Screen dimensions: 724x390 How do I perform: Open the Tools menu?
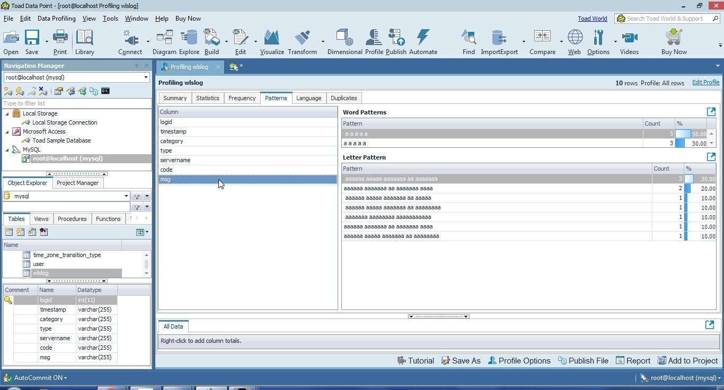point(110,18)
